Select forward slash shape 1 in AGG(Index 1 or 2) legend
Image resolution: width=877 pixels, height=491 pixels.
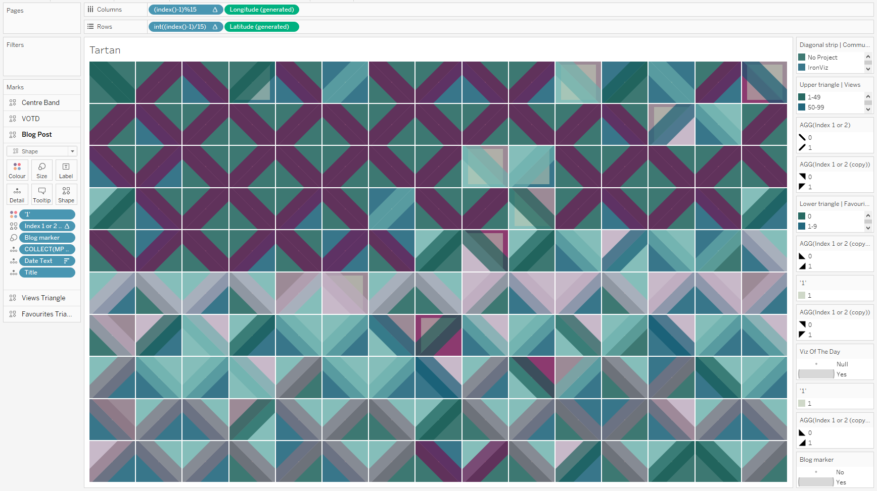click(802, 147)
